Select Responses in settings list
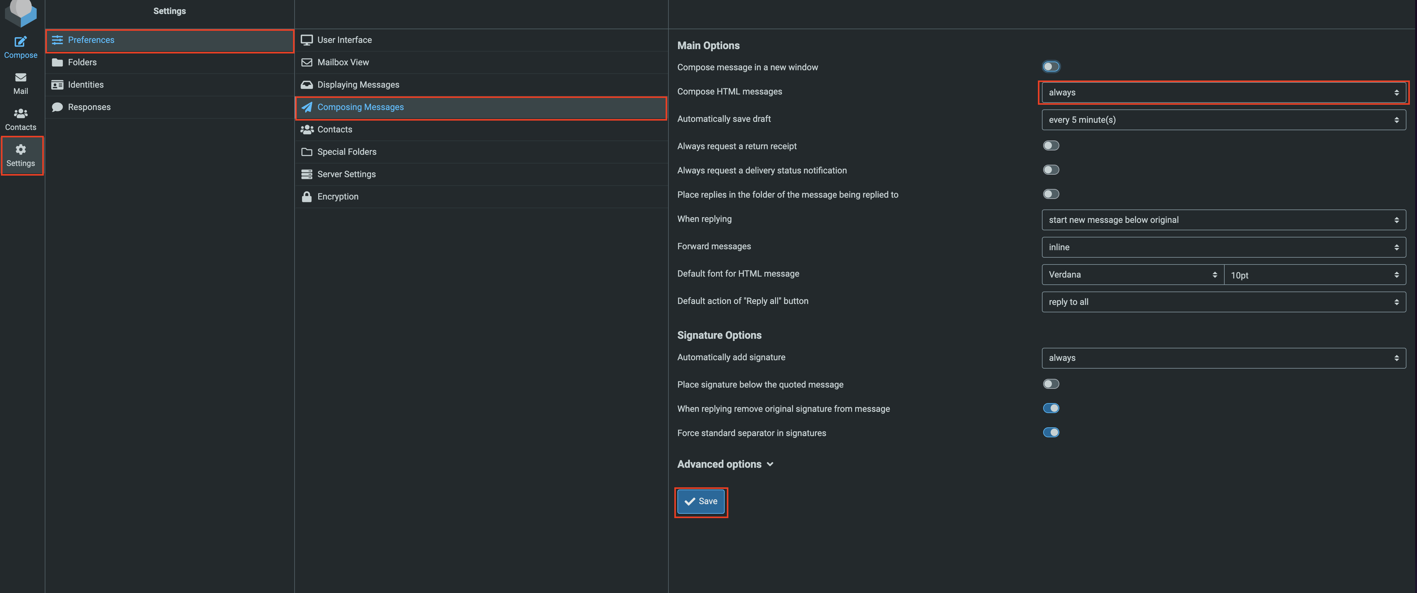The image size is (1417, 593). pyautogui.click(x=169, y=107)
